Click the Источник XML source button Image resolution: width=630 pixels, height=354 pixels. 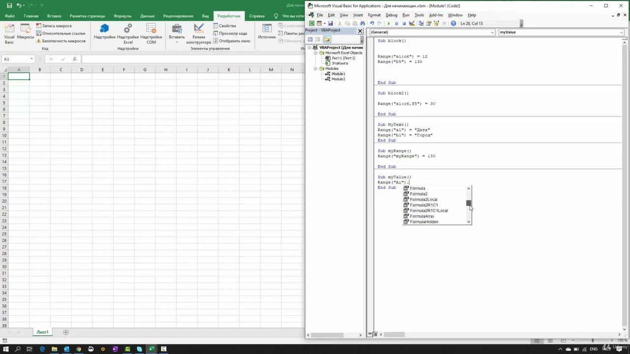click(267, 31)
